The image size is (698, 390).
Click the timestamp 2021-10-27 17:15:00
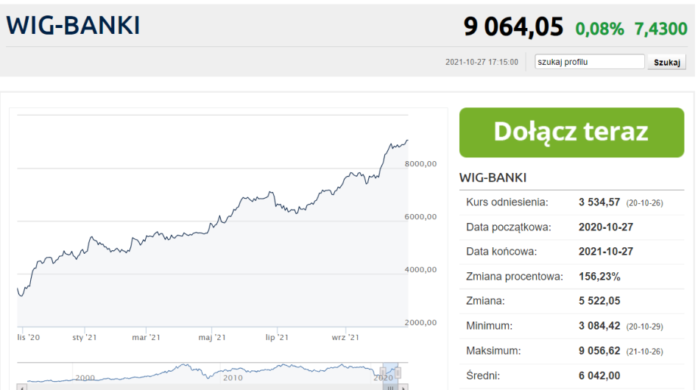[x=482, y=62]
